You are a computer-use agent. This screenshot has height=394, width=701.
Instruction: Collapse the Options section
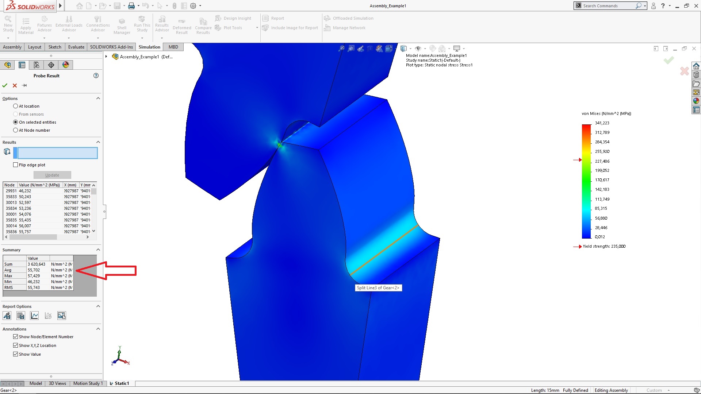click(x=98, y=98)
